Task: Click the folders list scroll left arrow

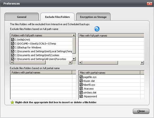Action: [x=12, y=62]
